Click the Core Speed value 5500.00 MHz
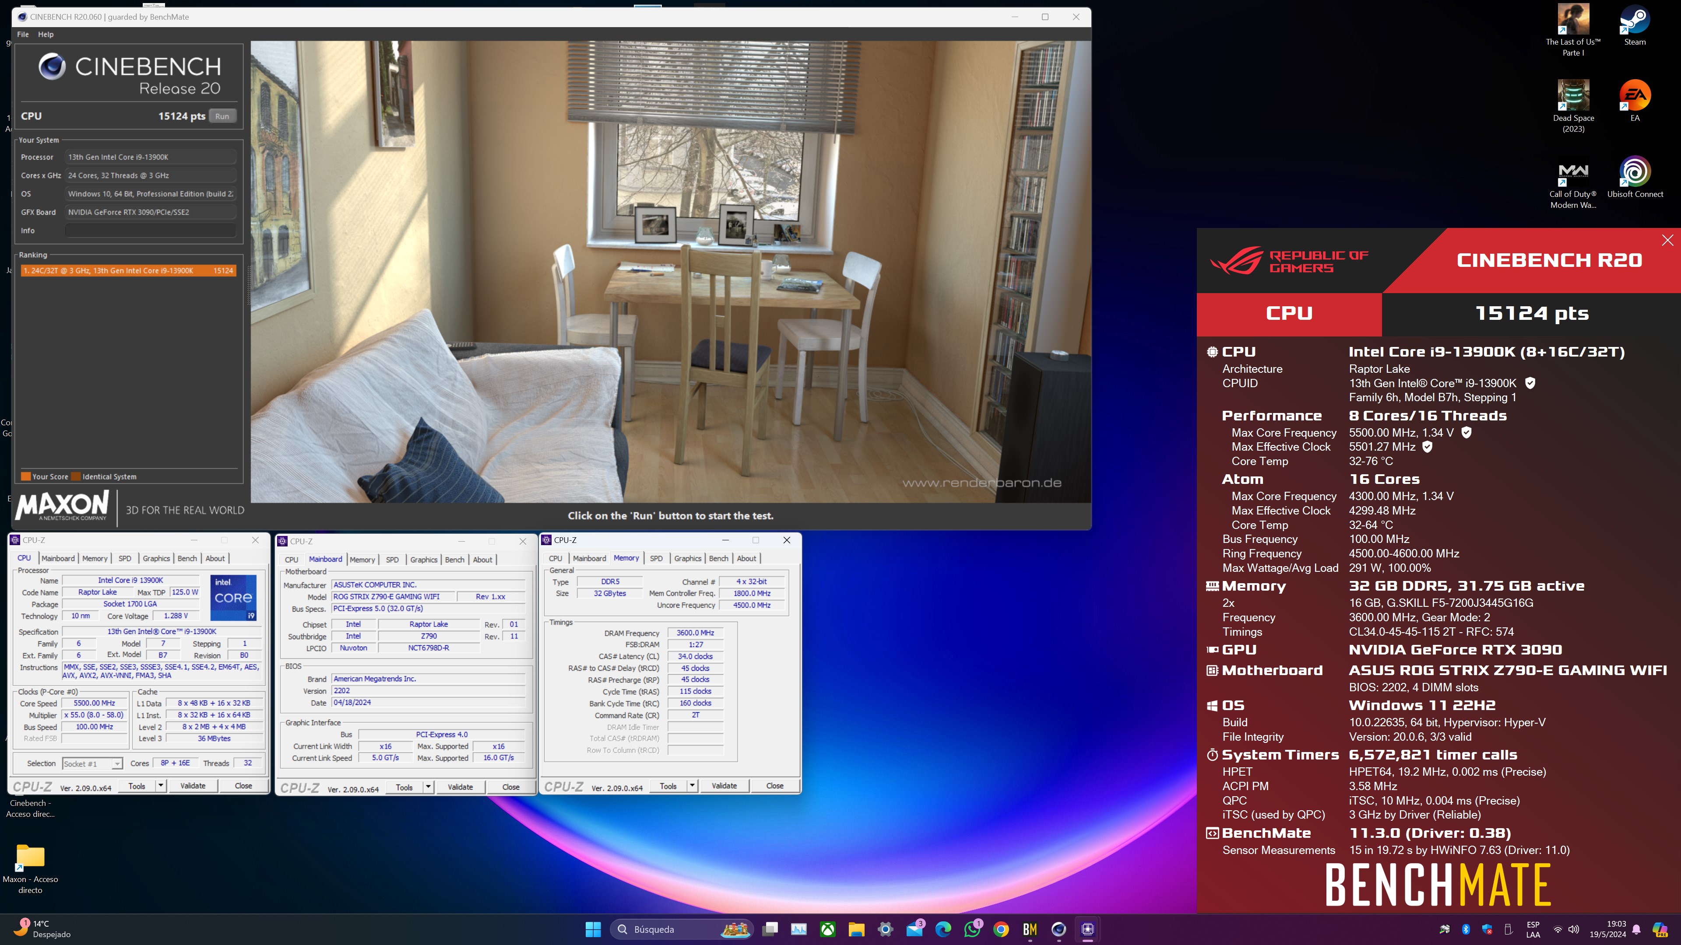1681x945 pixels. click(95, 703)
